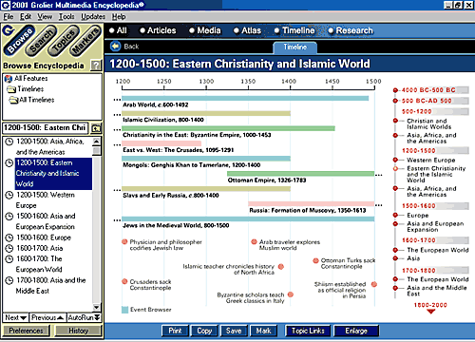Click the Enlarge button
The width and height of the screenshot is (475, 342).
click(356, 331)
